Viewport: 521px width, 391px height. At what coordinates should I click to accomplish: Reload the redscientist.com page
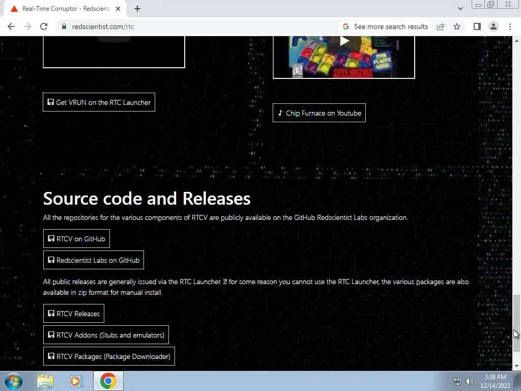tap(44, 26)
